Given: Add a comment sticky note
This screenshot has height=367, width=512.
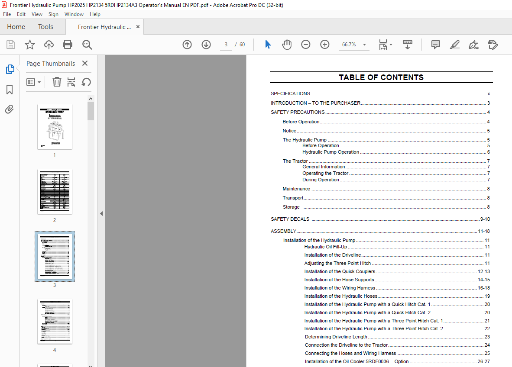Looking at the screenshot, I should point(436,45).
